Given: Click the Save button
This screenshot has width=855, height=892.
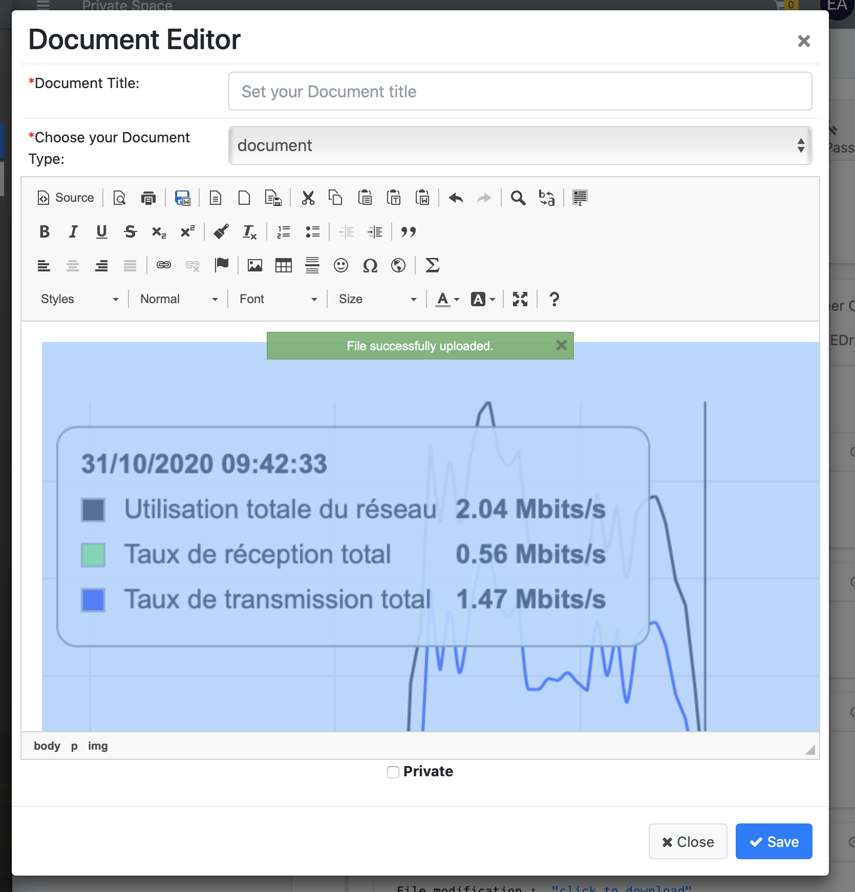Looking at the screenshot, I should [774, 841].
